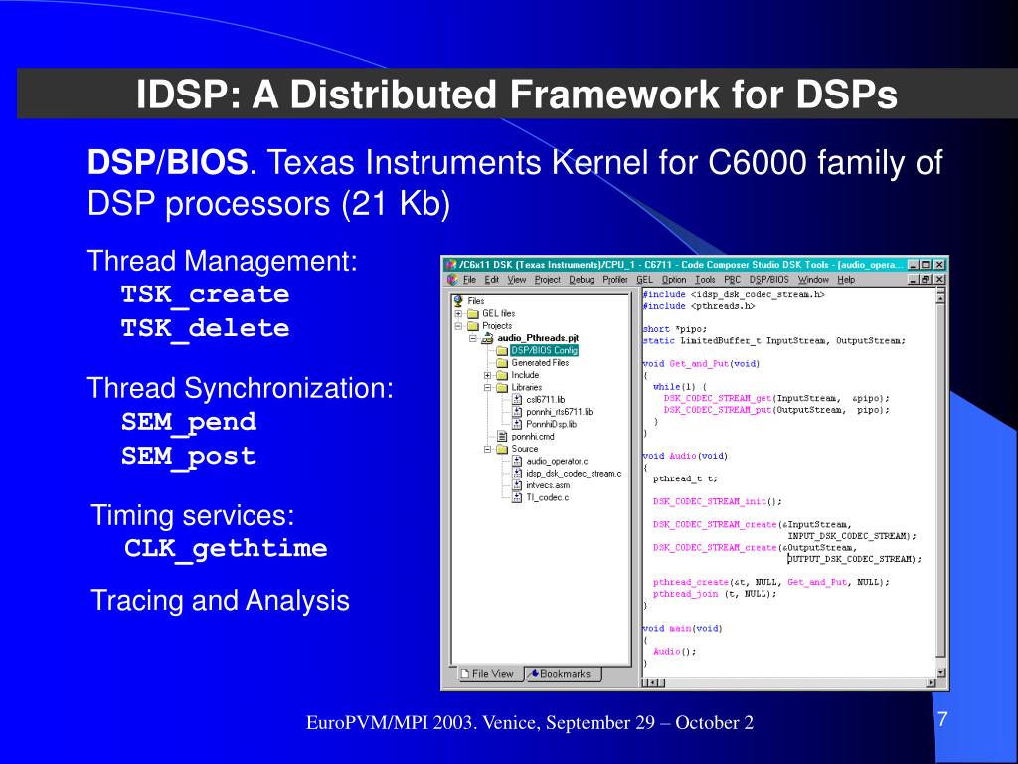Click the Generated Files folder icon

tap(502, 363)
